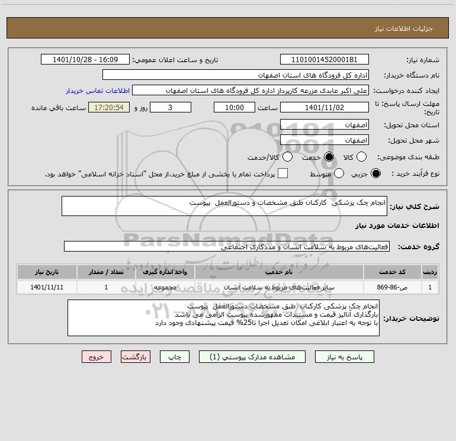Click the date cell 1401/11/11
The height and width of the screenshot is (441, 456).
[x=47, y=287]
